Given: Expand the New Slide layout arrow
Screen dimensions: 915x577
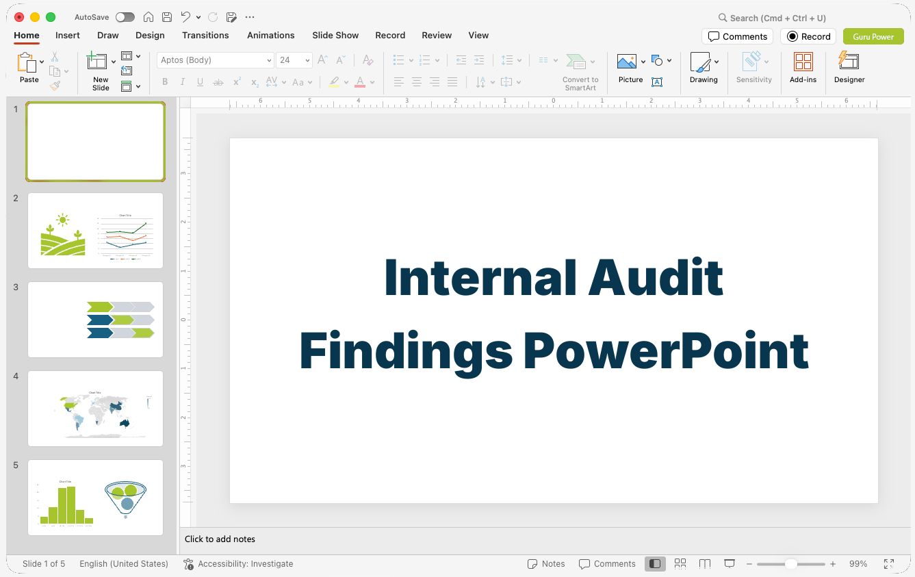Looking at the screenshot, I should point(114,62).
